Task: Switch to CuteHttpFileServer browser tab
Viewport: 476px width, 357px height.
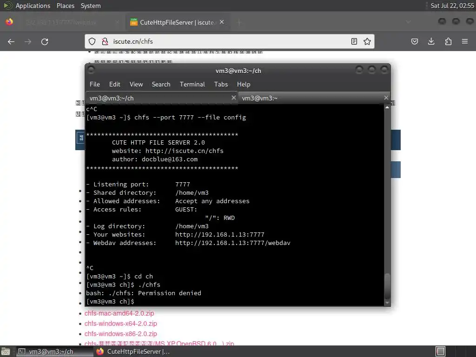Action: click(178, 22)
